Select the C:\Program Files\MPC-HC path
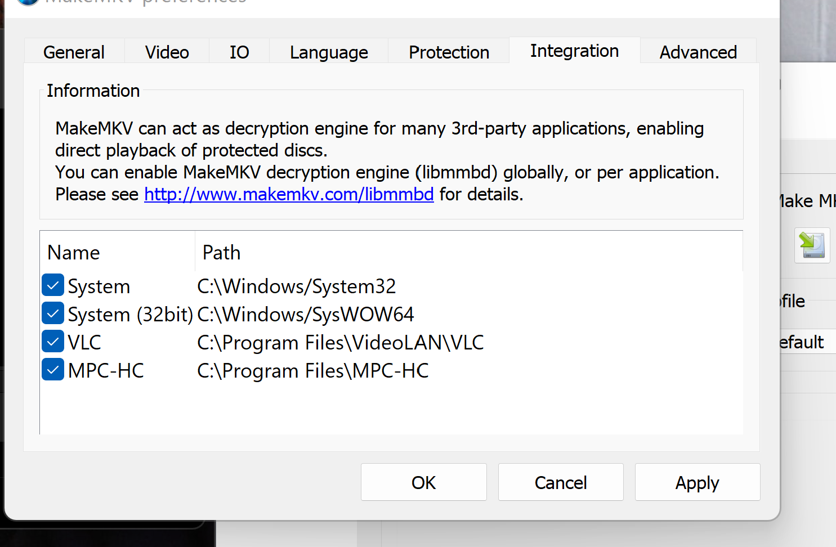The width and height of the screenshot is (836, 547). [x=313, y=371]
